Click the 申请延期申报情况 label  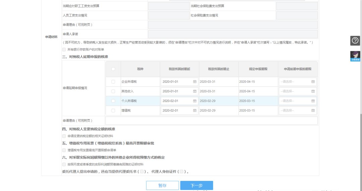coord(75,88)
